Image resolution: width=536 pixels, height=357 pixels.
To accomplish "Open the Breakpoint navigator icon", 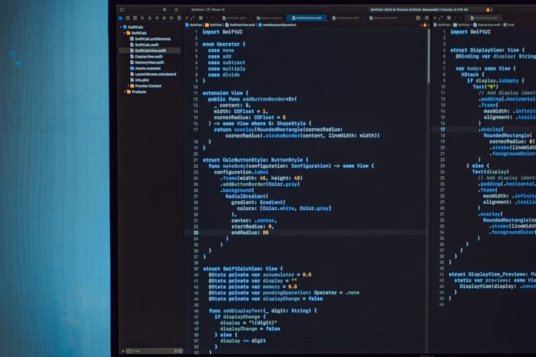I will [171, 18].
